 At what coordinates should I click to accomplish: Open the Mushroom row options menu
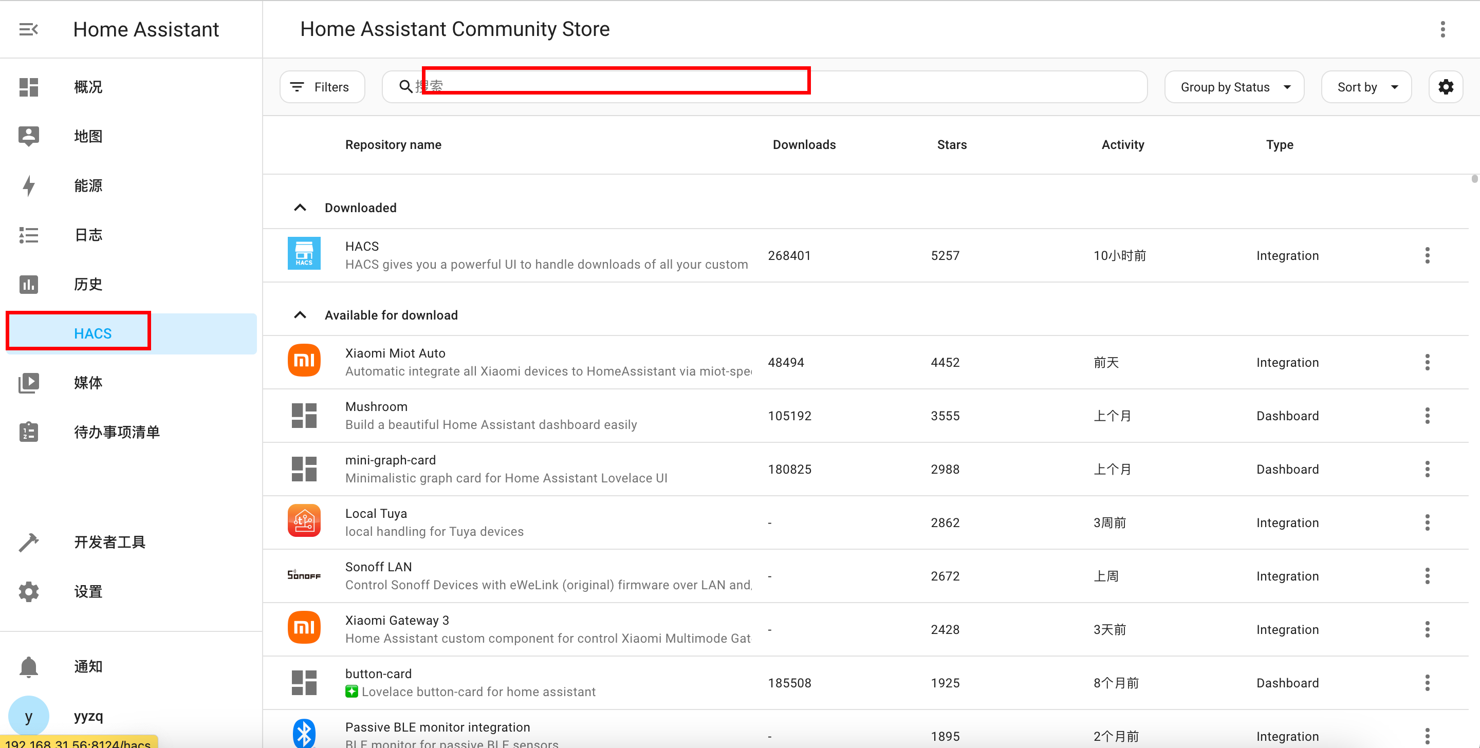[x=1427, y=416]
